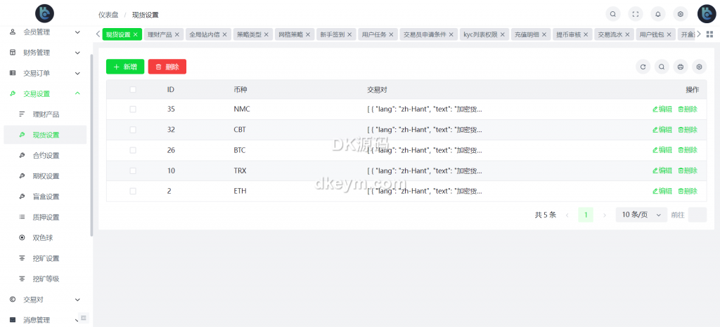Screen dimensions: 720x327
Task: Click the search icon in top header
Action: click(613, 13)
